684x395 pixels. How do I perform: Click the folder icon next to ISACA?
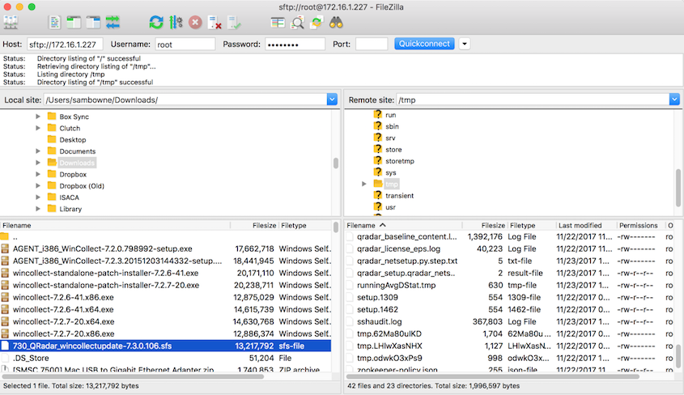[52, 197]
